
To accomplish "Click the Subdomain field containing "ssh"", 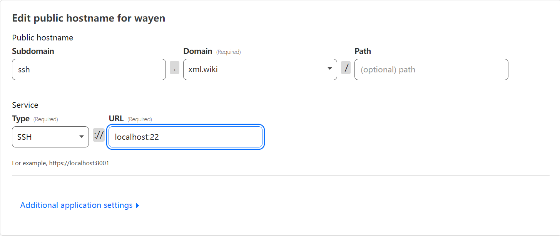I will (x=89, y=69).
